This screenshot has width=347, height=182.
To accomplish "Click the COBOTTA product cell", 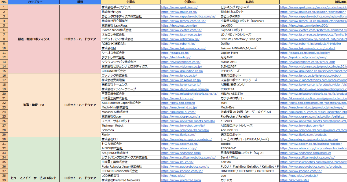I will (x=250, y=89).
